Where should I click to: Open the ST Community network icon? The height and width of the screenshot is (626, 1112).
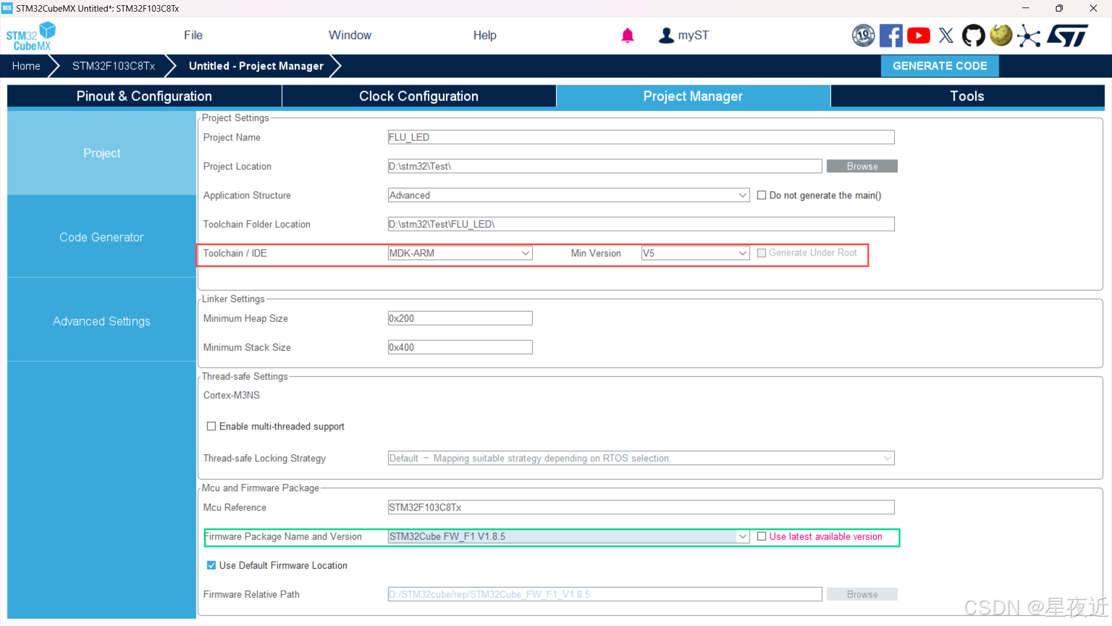point(1029,36)
